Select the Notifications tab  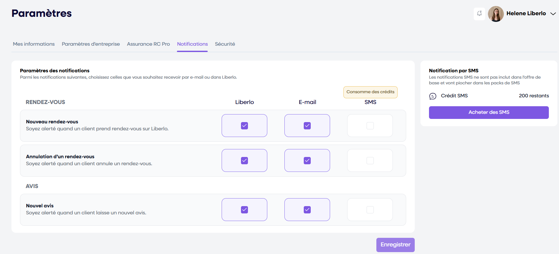tap(192, 44)
